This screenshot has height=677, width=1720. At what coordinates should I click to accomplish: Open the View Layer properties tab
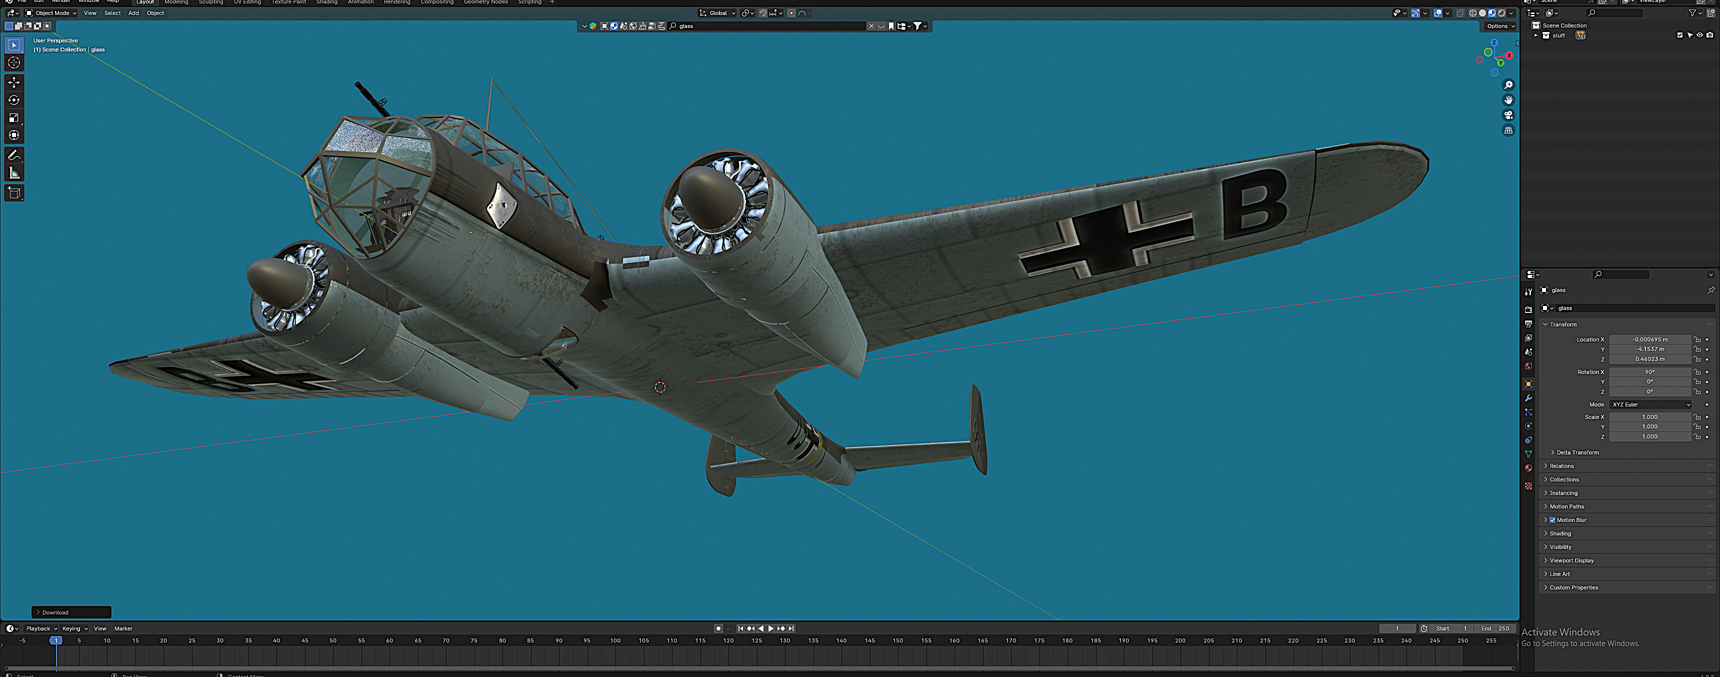pos(1527,338)
